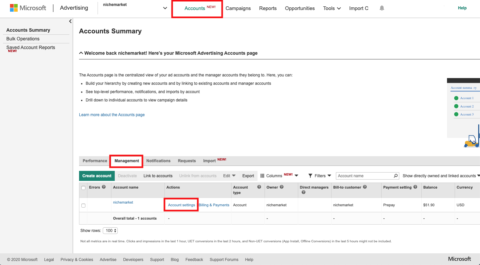Open Developers footer link
Screen dimensions: 480x265
tap(133, 260)
